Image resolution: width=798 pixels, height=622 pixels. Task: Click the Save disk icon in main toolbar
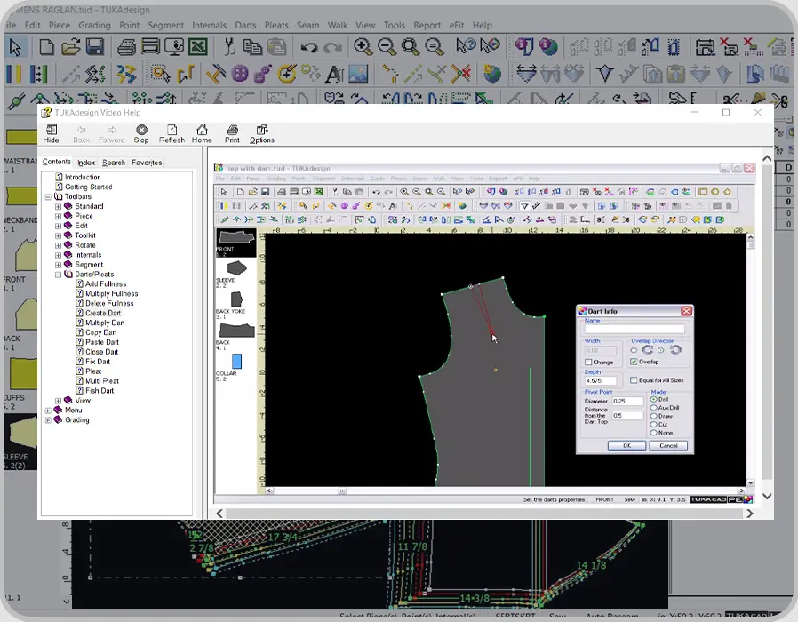(x=93, y=46)
